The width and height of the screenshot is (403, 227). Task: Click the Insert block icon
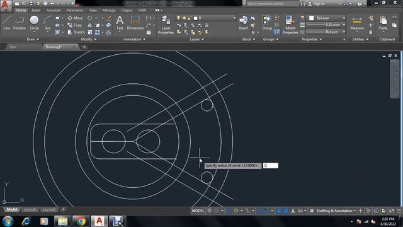243,23
